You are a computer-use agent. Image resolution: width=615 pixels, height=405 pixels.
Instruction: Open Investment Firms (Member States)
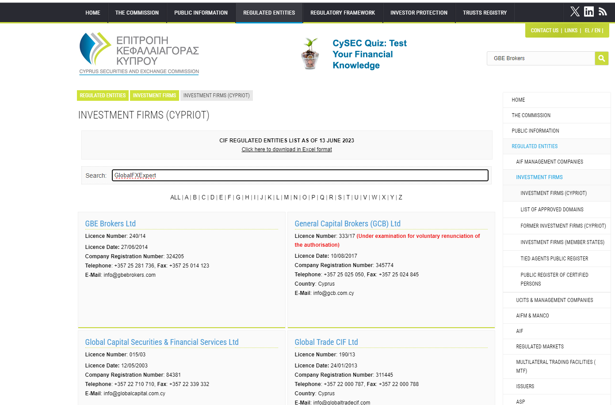(x=557, y=242)
